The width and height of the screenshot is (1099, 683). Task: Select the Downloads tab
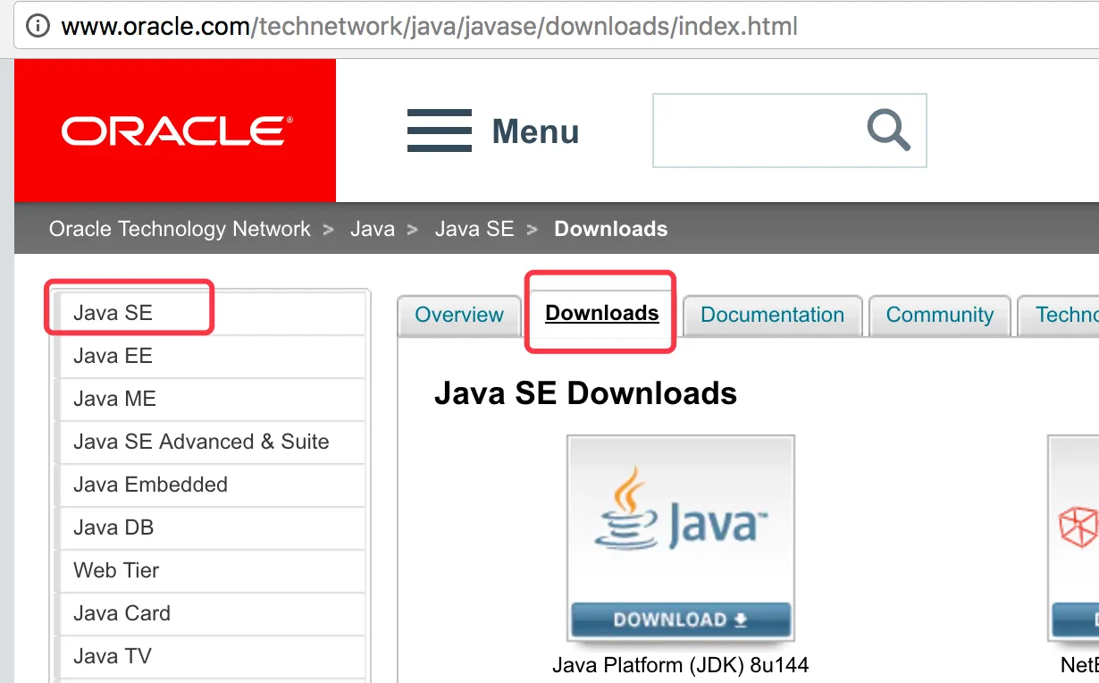(602, 313)
